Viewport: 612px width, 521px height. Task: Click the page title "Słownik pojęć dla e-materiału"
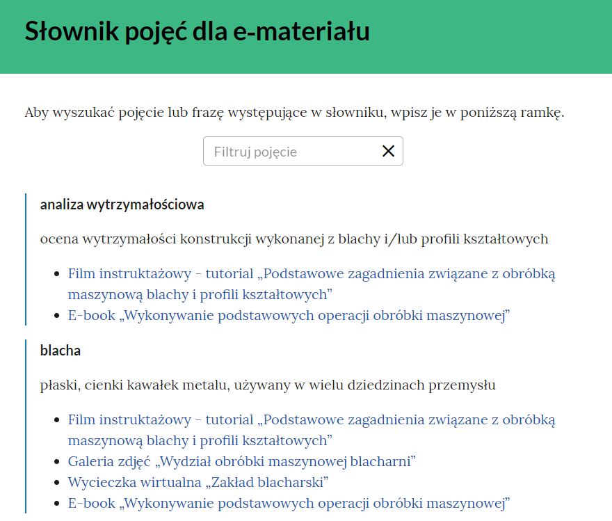[197, 32]
